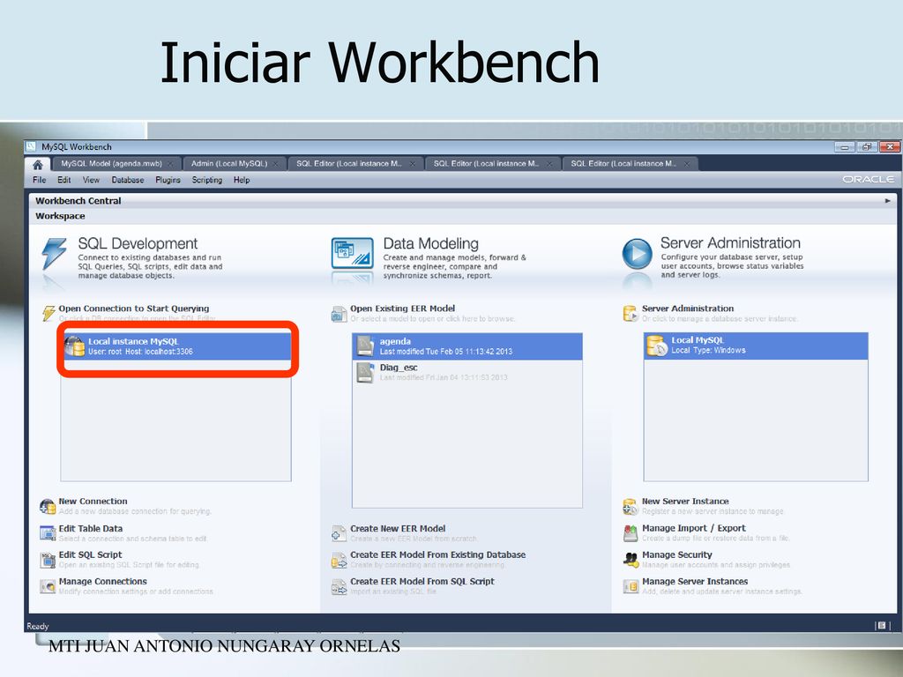This screenshot has width=903, height=677.
Task: Click the New Connection link
Action: pos(93,502)
